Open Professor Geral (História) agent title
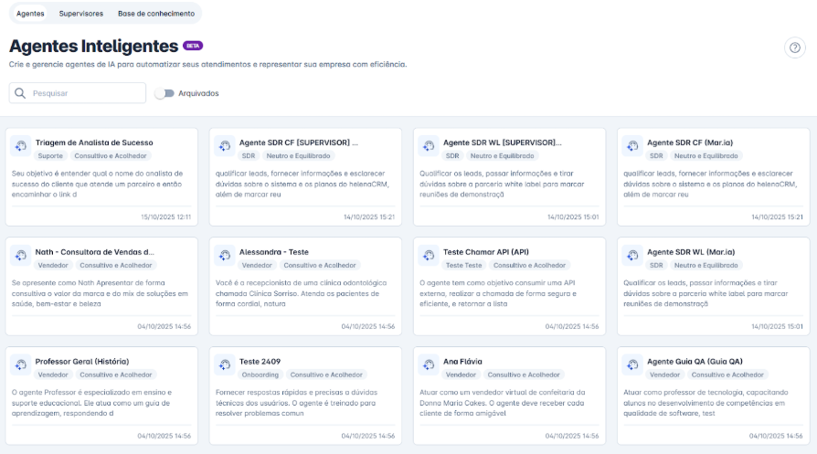This screenshot has height=454, width=817. 82,362
